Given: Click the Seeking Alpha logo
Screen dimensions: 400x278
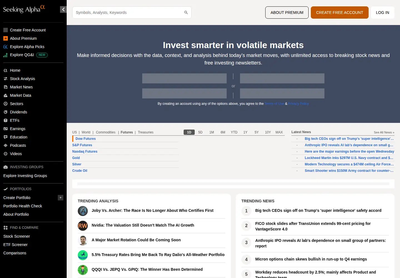Looking at the screenshot, I should [24, 9].
